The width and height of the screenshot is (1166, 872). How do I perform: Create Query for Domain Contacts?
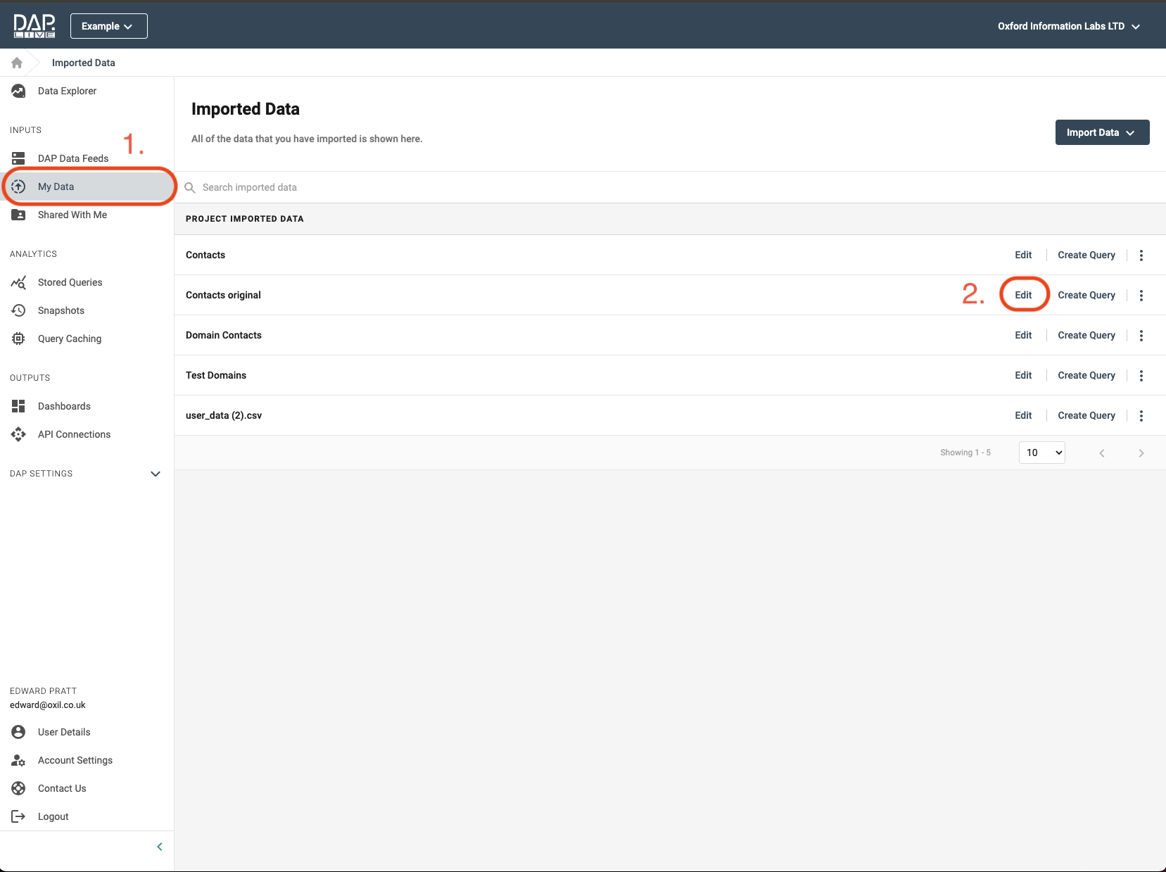pos(1086,335)
